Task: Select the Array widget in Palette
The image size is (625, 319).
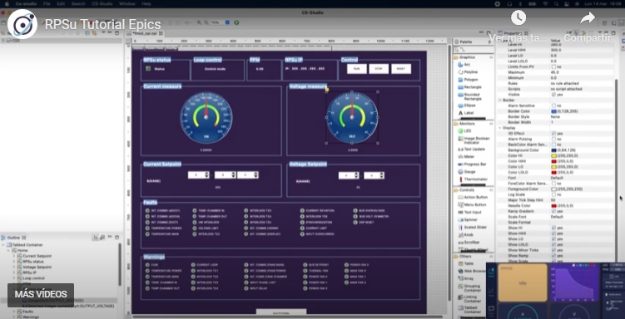Action: (465, 279)
